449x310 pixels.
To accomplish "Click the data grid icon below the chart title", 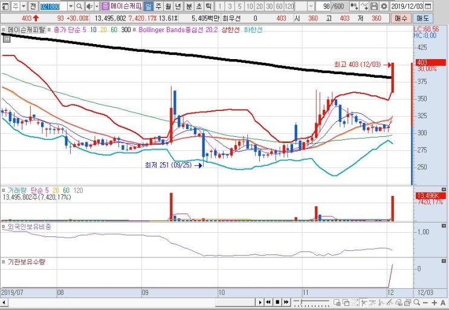I will tap(7, 39).
